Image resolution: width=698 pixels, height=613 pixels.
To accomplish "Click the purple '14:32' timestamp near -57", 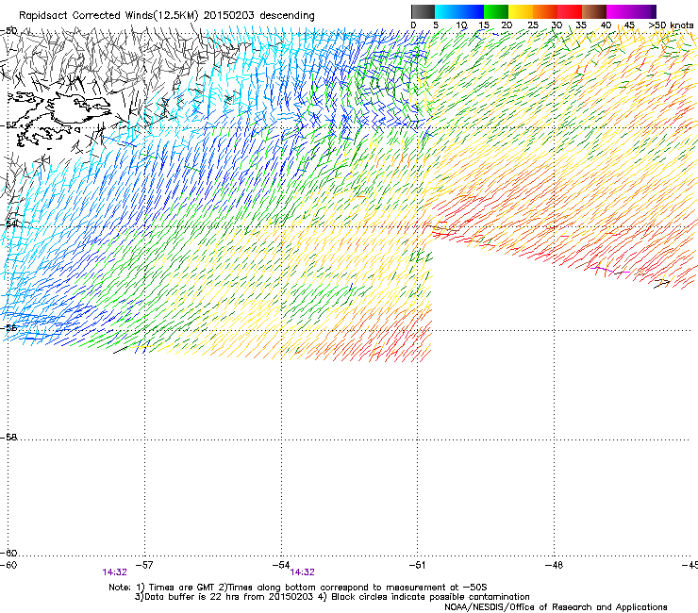I will [x=114, y=572].
